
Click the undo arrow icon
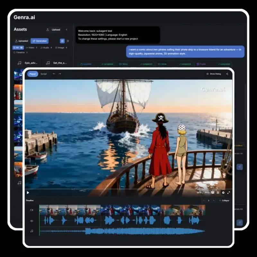pos(54,74)
